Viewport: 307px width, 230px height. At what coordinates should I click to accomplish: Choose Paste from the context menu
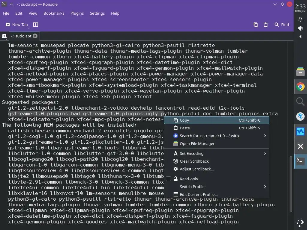coord(216,128)
